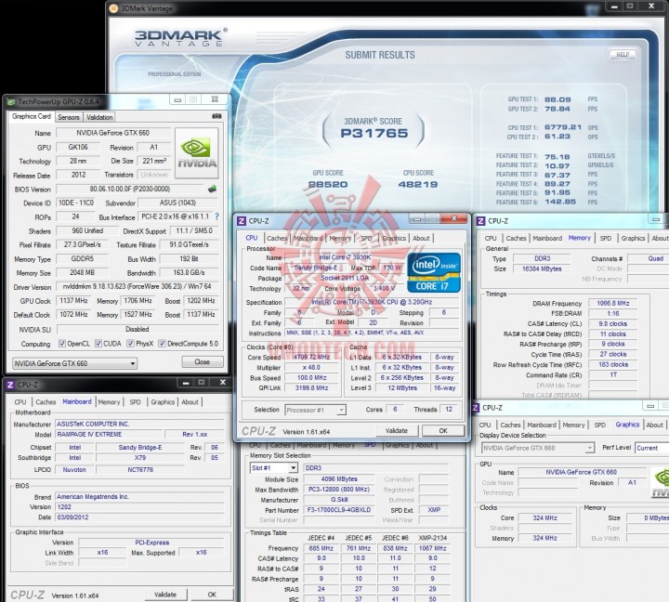This screenshot has width=669, height=602.
Task: Open the Graphics tab in the CPU-Z Mainboard window
Action: click(163, 402)
